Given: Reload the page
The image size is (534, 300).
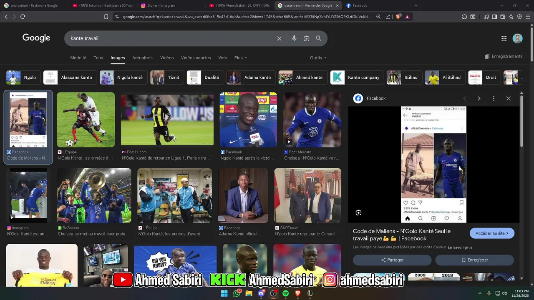Looking at the screenshot, I should 23,17.
